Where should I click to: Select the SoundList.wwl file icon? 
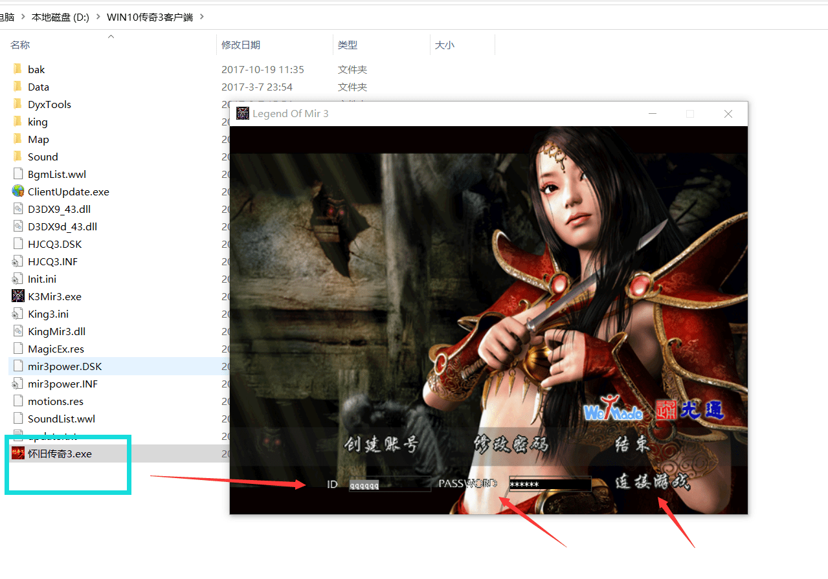[17, 419]
